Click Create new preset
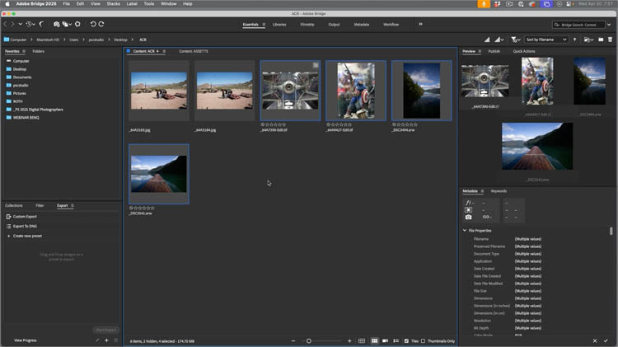Image resolution: width=618 pixels, height=347 pixels. point(26,236)
